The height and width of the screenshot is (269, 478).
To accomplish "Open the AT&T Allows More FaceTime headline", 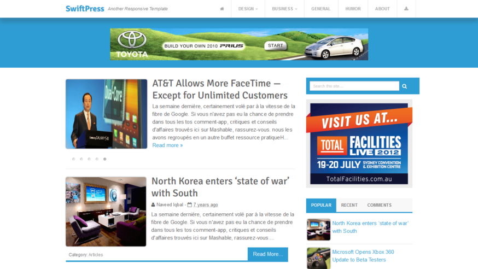I will click(x=220, y=89).
